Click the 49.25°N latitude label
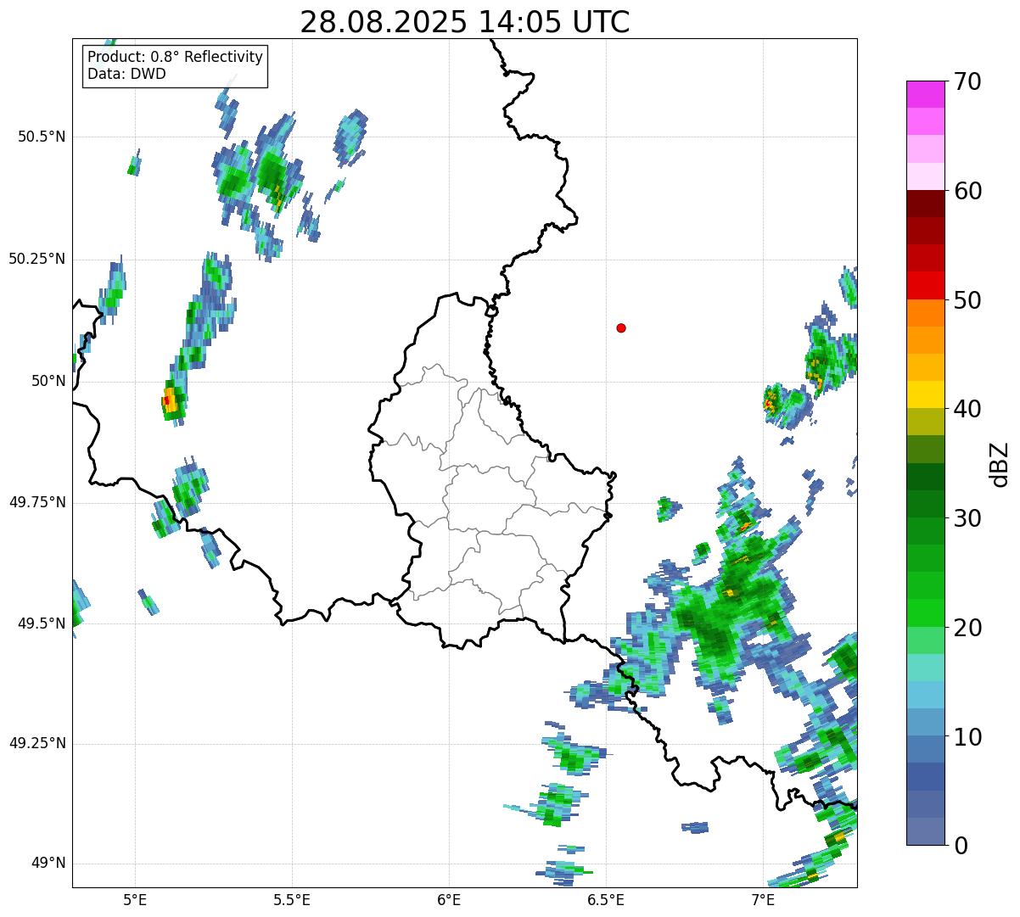The height and width of the screenshot is (917, 1020). click(x=36, y=743)
